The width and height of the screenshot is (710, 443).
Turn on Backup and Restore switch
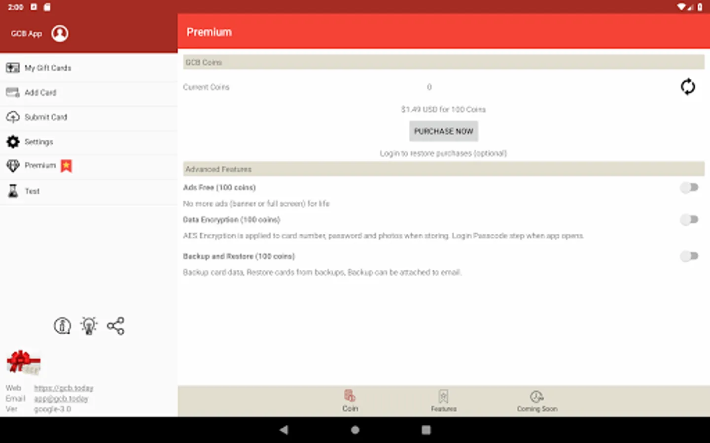point(689,256)
